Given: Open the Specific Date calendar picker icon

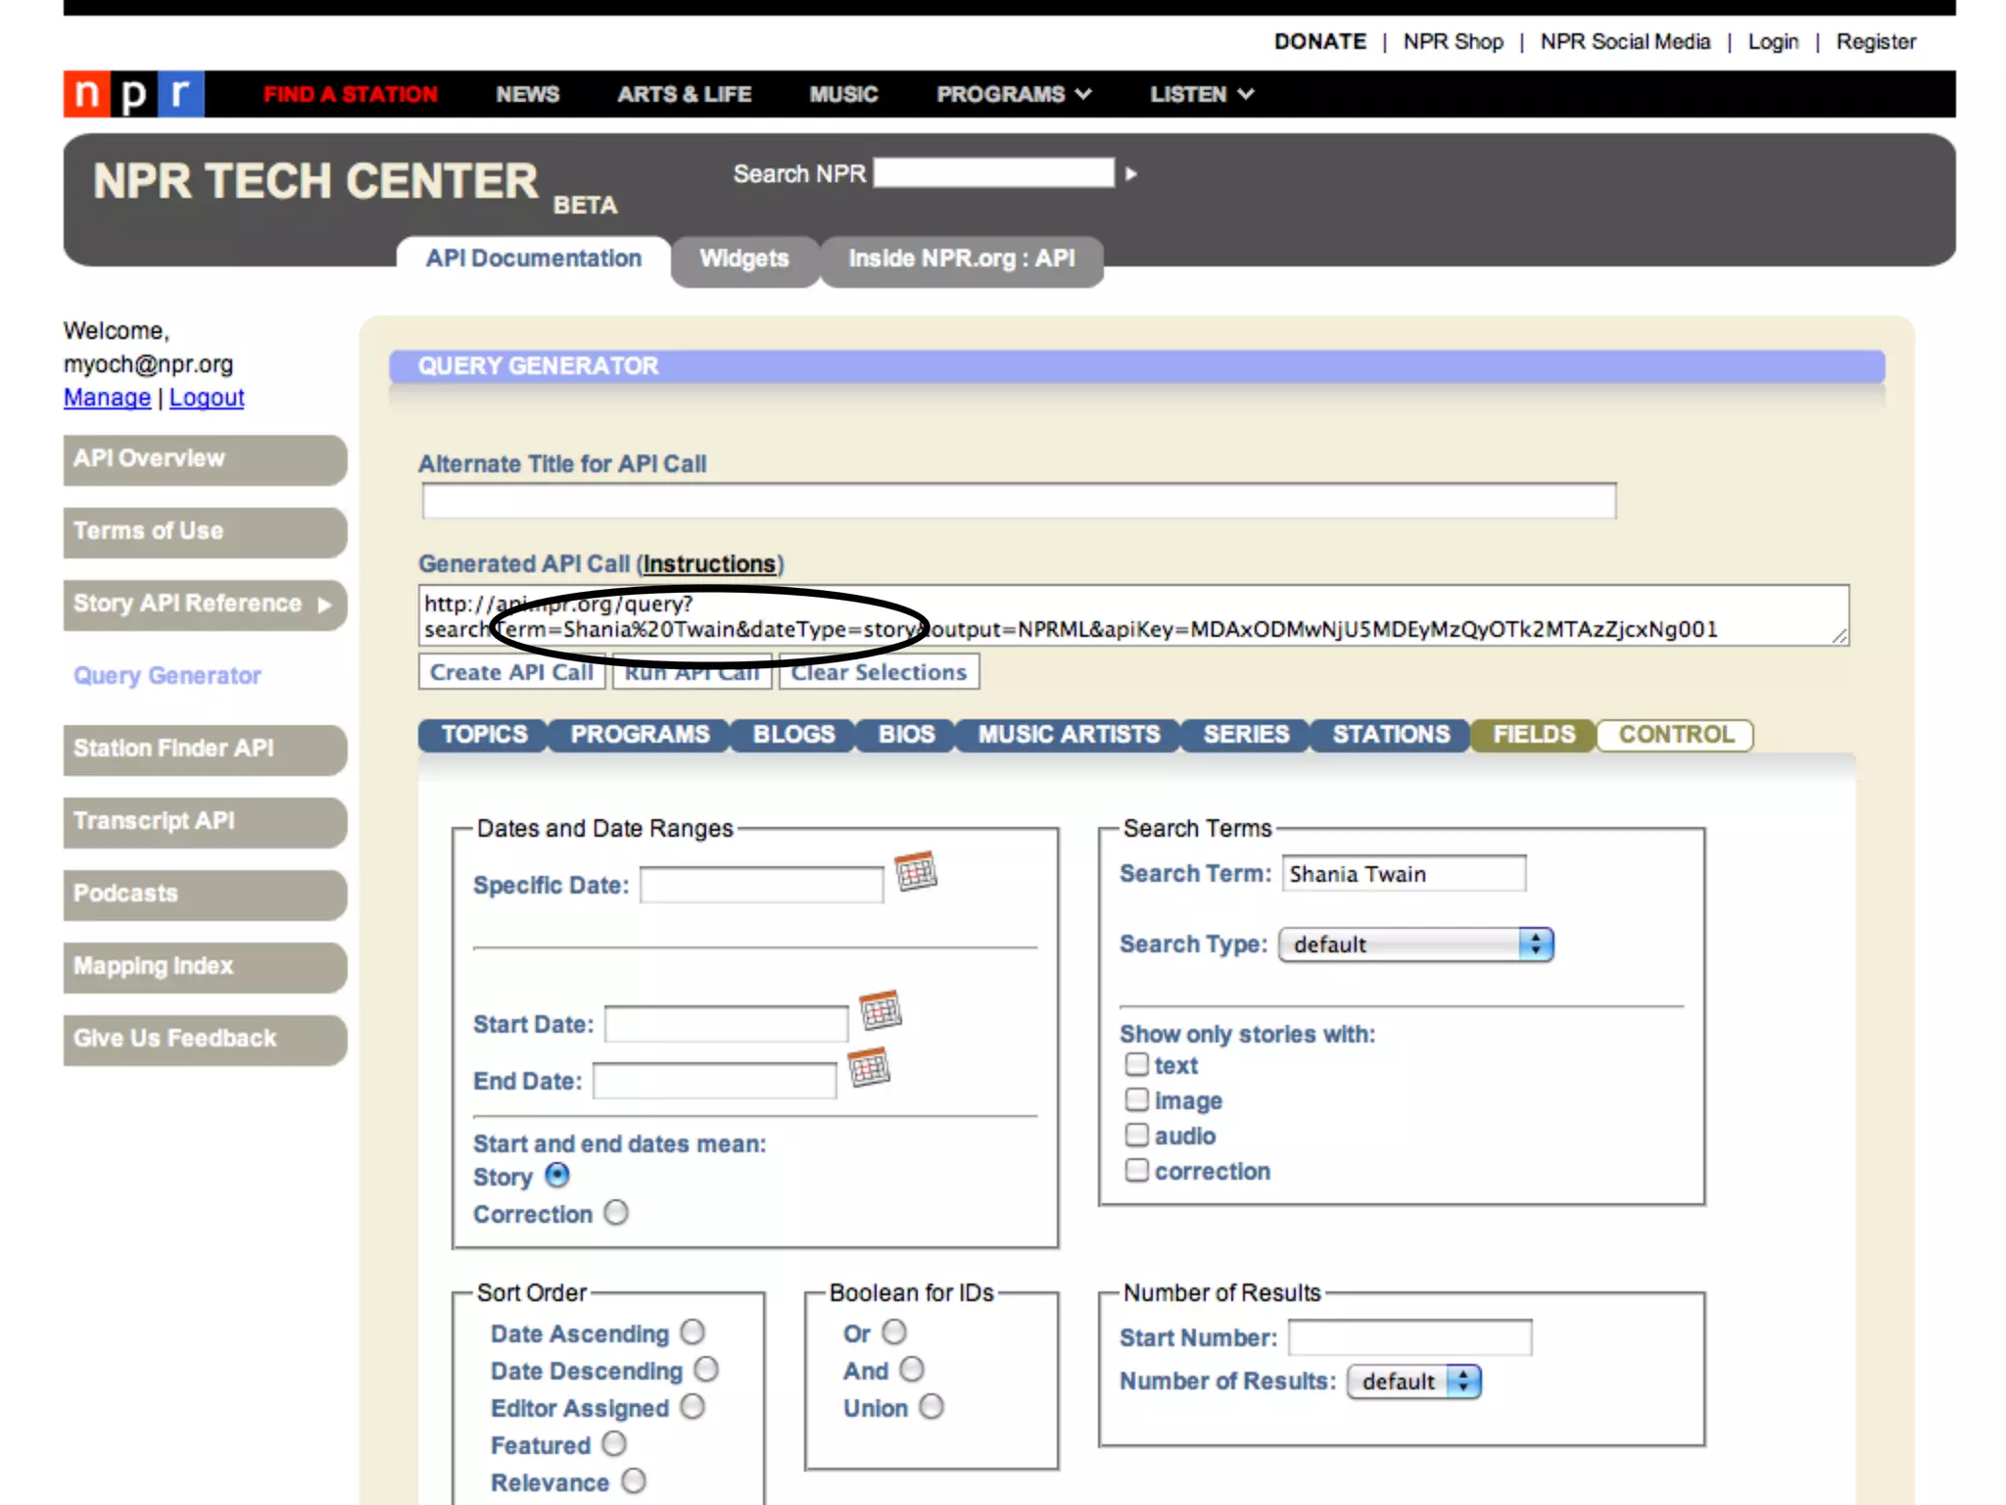Looking at the screenshot, I should (x=916, y=871).
